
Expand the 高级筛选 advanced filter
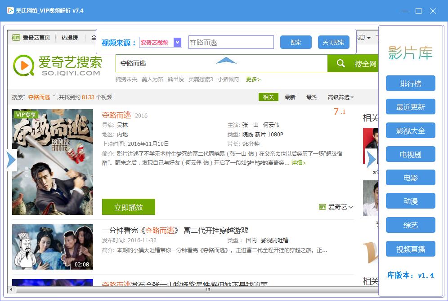point(341,97)
